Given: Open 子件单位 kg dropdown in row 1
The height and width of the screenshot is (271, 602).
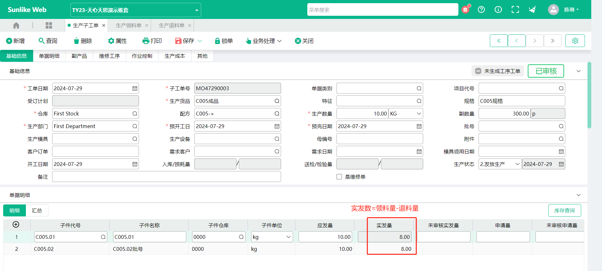Looking at the screenshot, I should coord(272,237).
